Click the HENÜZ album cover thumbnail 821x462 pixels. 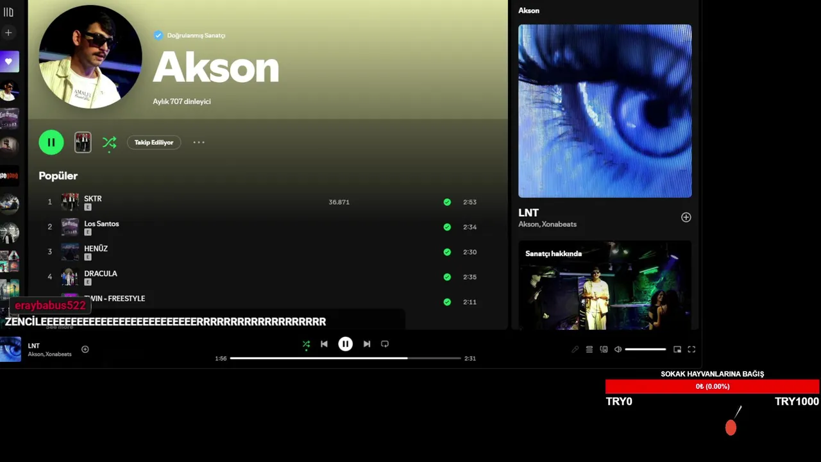[70, 252]
